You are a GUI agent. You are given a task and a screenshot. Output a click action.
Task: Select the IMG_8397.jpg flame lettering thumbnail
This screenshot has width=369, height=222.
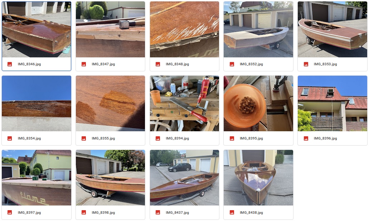tap(37, 178)
